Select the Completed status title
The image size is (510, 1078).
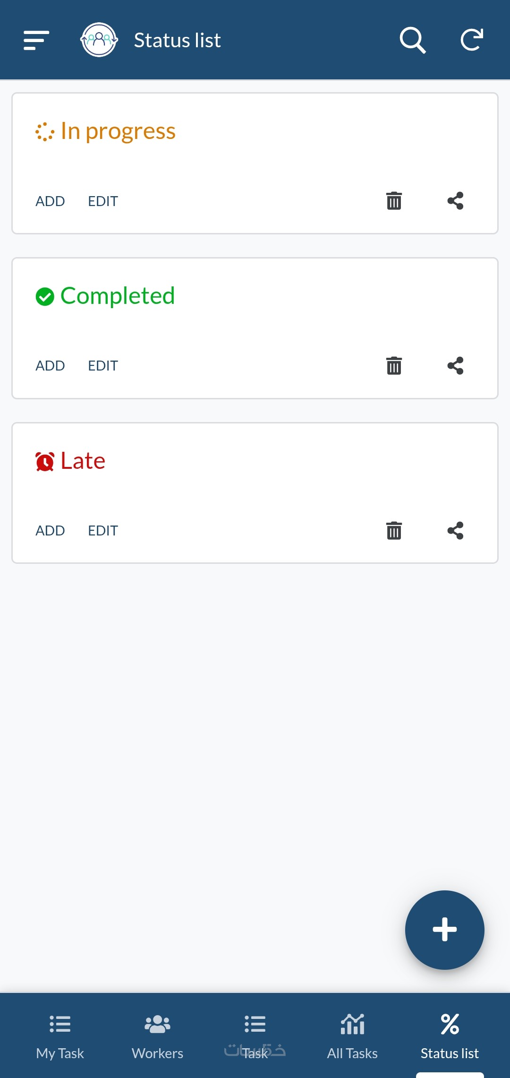click(117, 296)
